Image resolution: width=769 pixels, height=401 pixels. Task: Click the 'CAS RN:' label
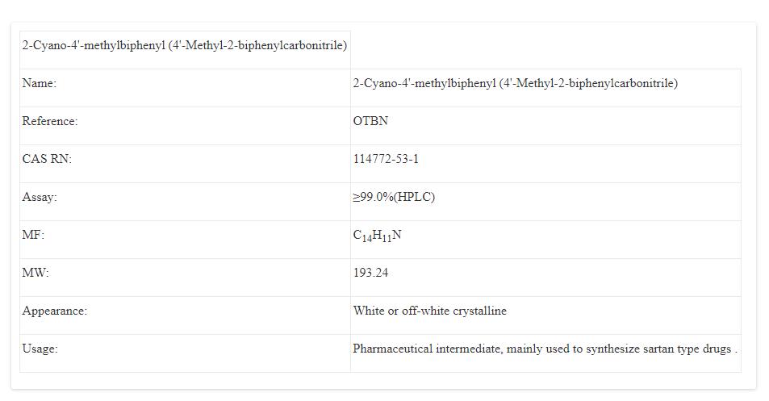(x=47, y=159)
